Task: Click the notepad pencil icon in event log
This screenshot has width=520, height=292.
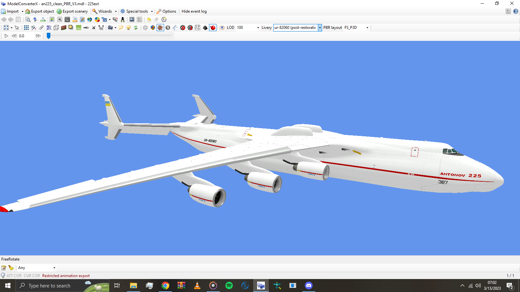Action: click(x=4, y=268)
